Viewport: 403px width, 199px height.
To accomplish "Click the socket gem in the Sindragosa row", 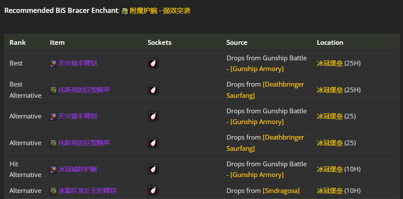I will [153, 190].
